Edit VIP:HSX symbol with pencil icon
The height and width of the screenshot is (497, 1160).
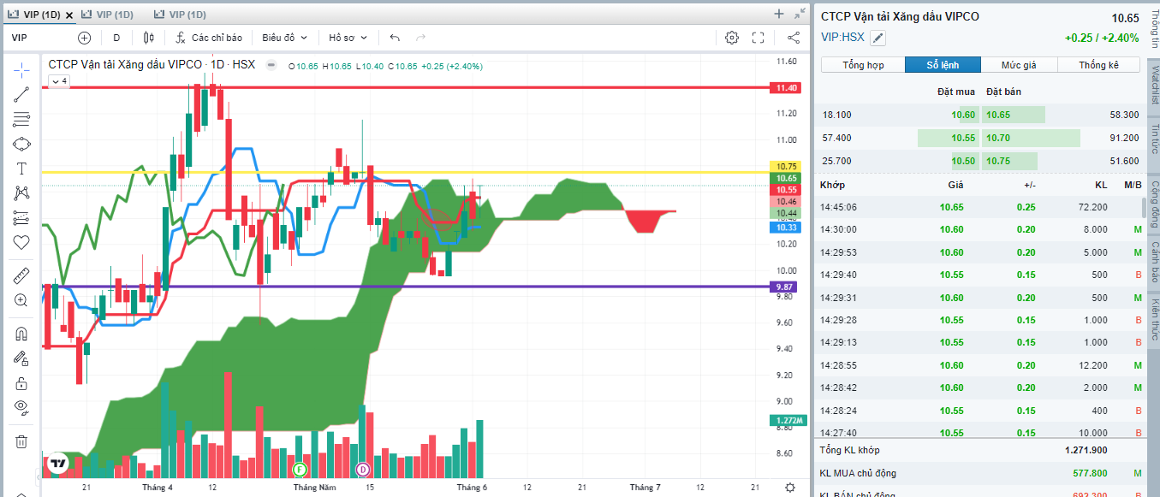pos(878,38)
